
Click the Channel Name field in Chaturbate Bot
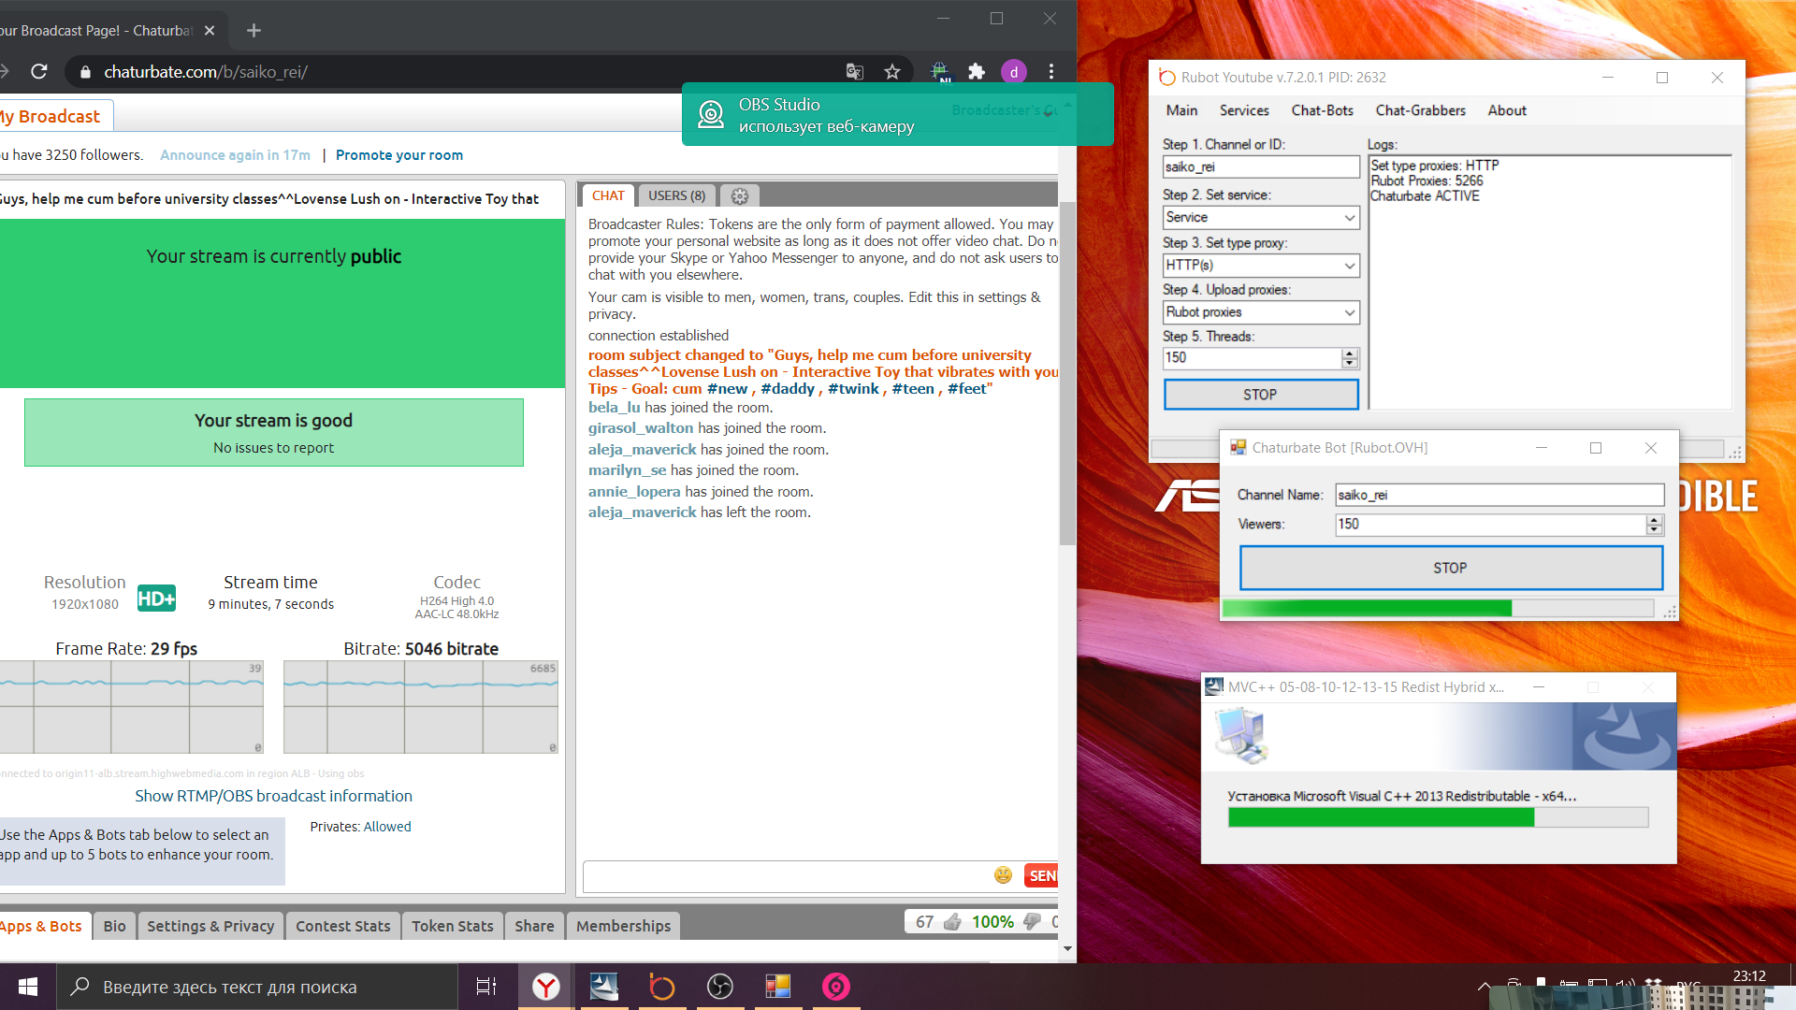click(1499, 495)
